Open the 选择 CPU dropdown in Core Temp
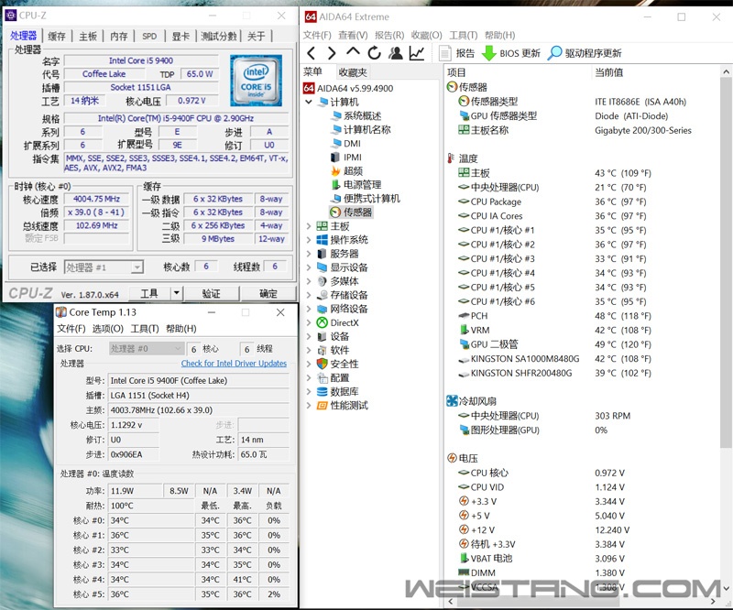Viewport: 733px width, 610px height. (x=146, y=349)
